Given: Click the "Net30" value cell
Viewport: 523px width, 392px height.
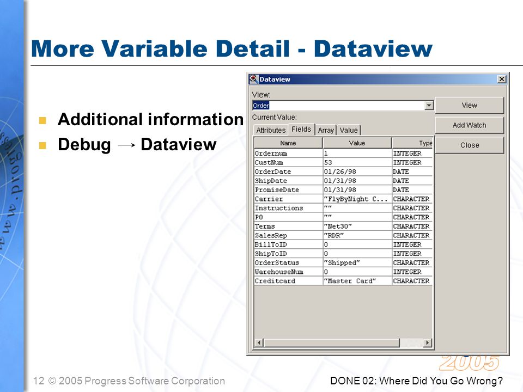Looking at the screenshot, I should (x=357, y=226).
